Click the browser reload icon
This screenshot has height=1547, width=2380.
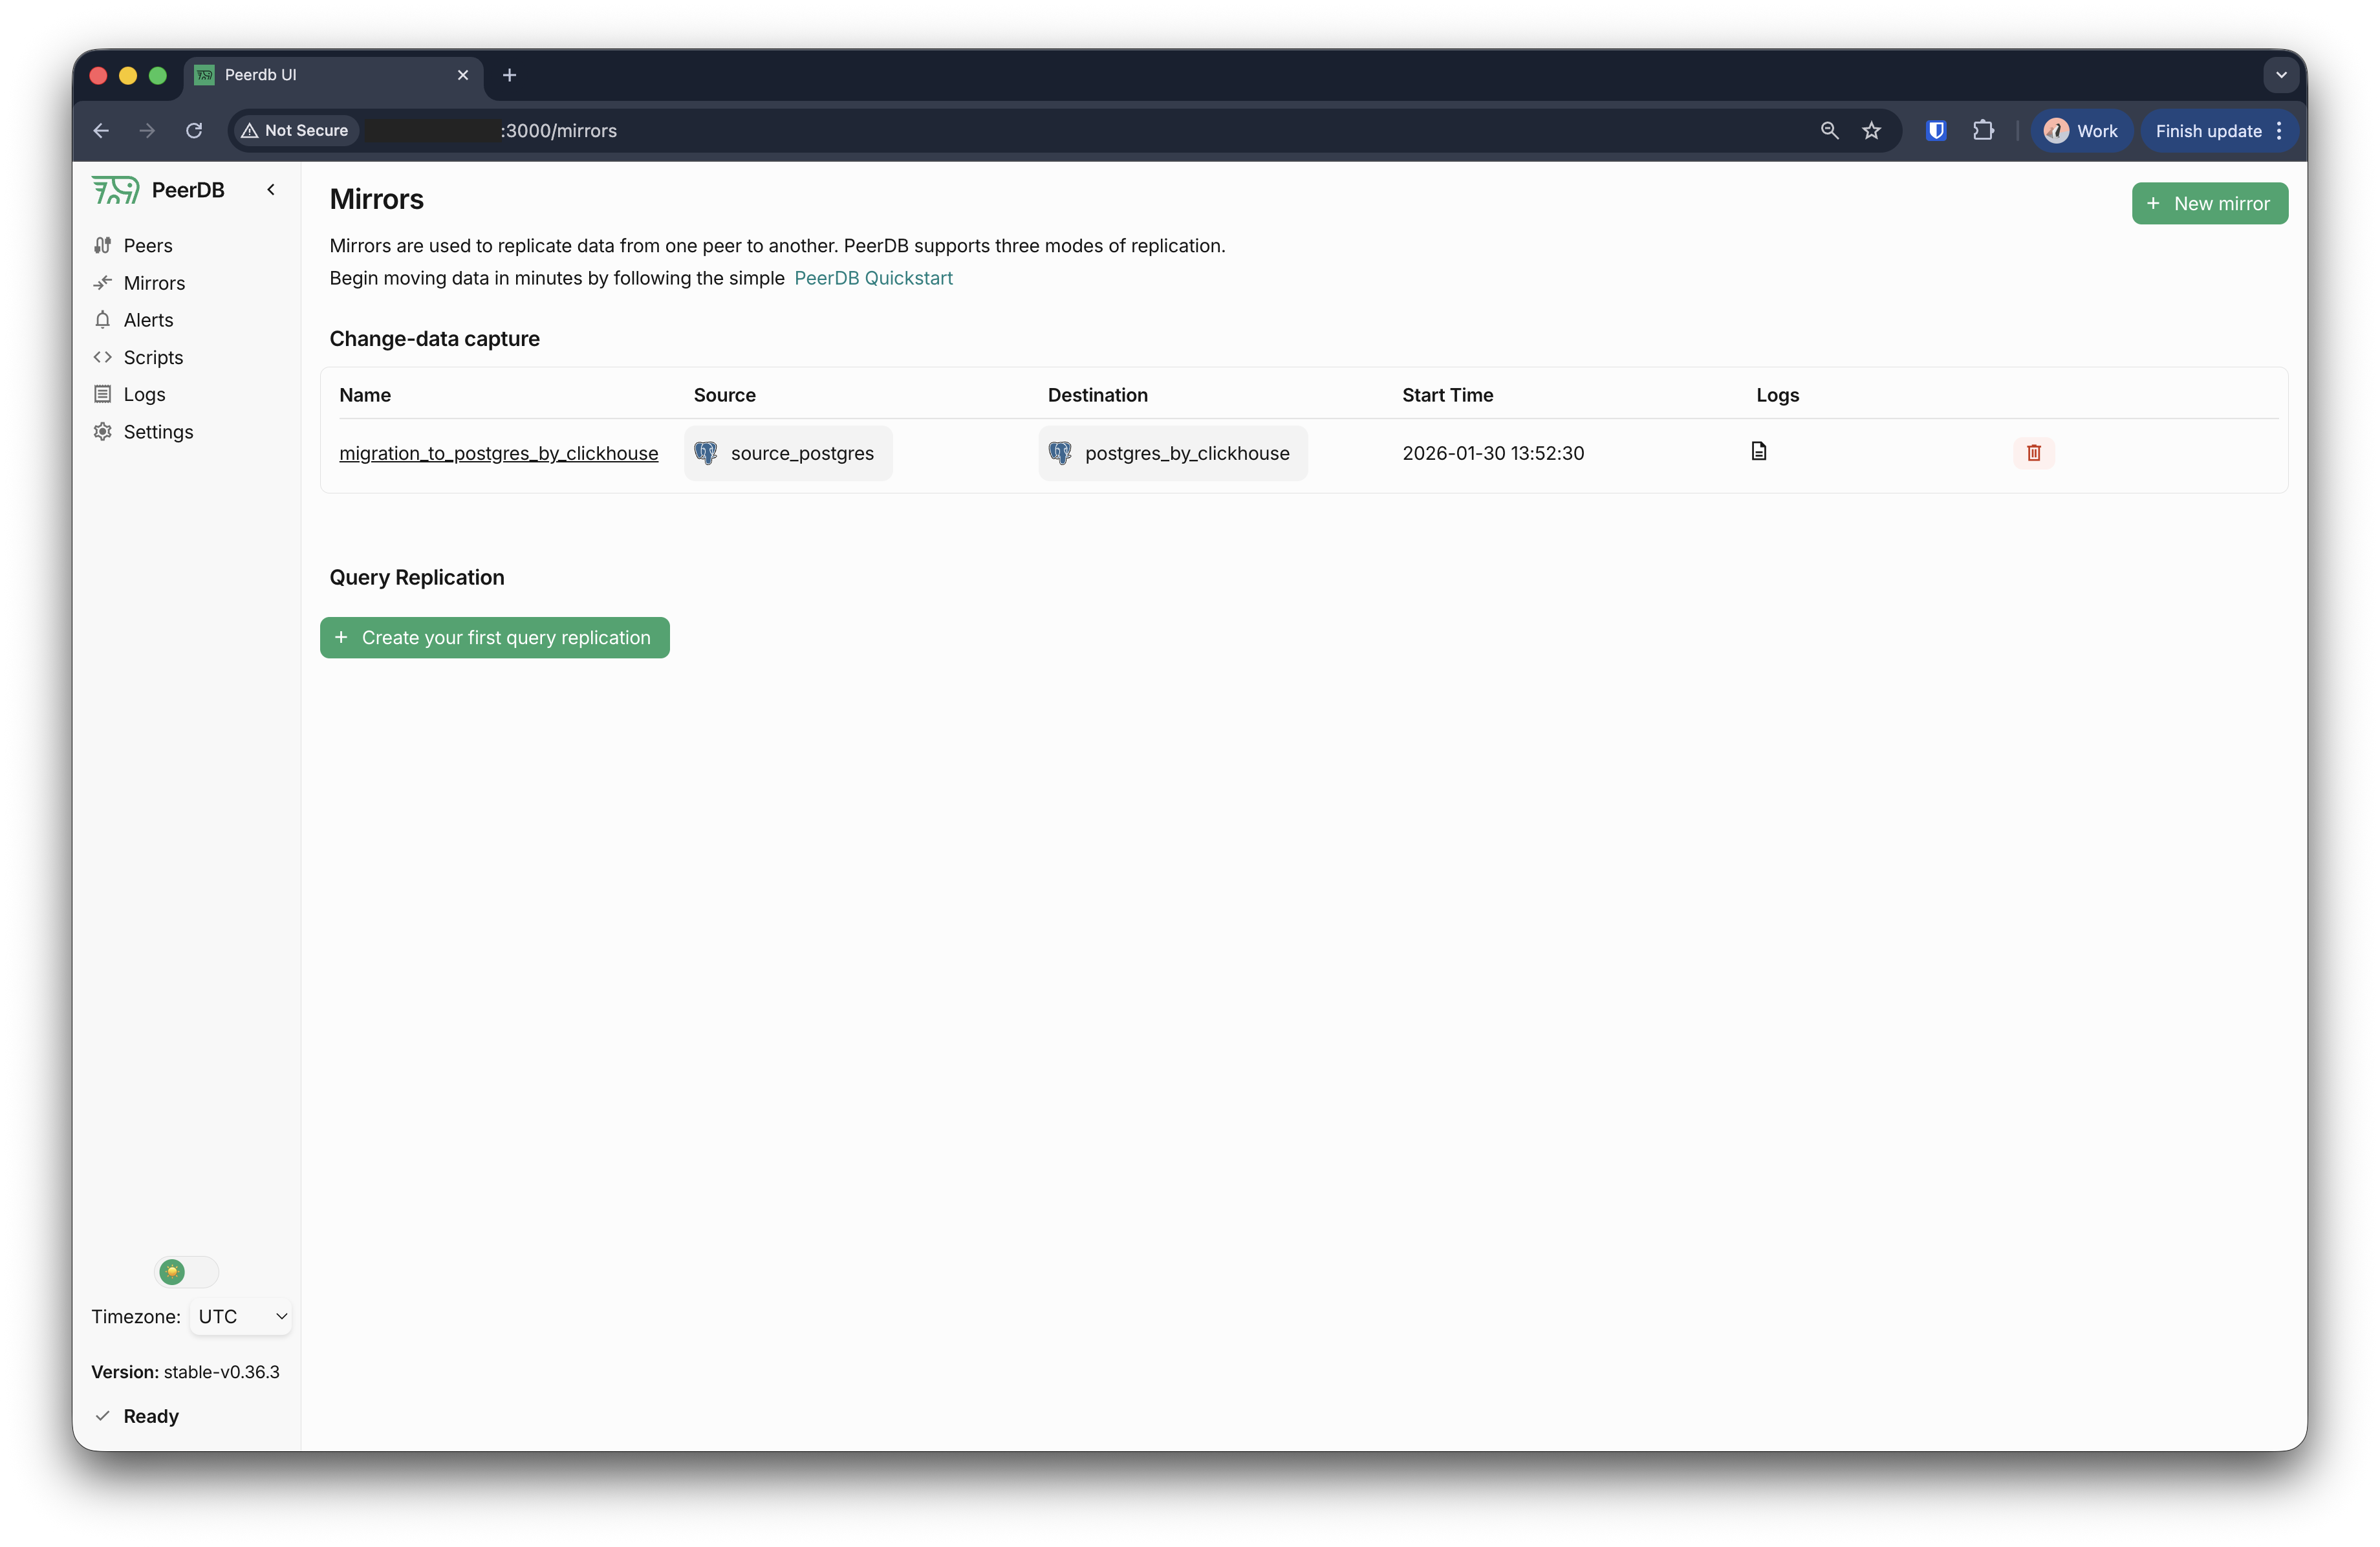click(x=194, y=131)
